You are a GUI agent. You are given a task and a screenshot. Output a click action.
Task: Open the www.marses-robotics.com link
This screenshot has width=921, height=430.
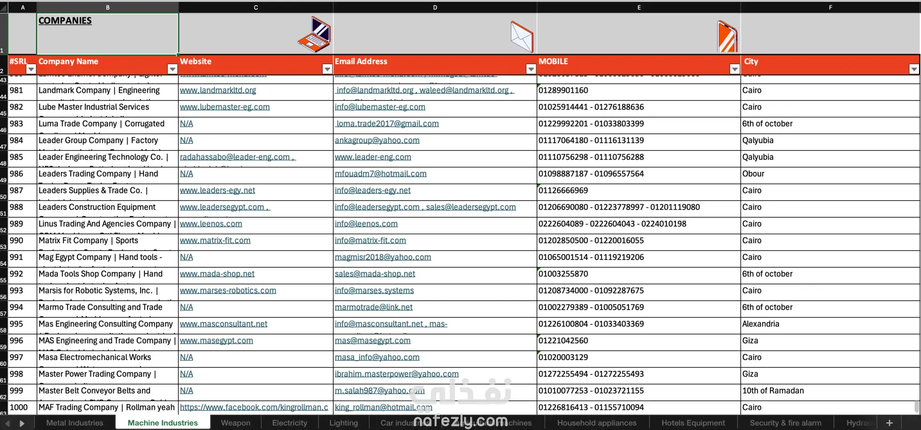pyautogui.click(x=228, y=291)
